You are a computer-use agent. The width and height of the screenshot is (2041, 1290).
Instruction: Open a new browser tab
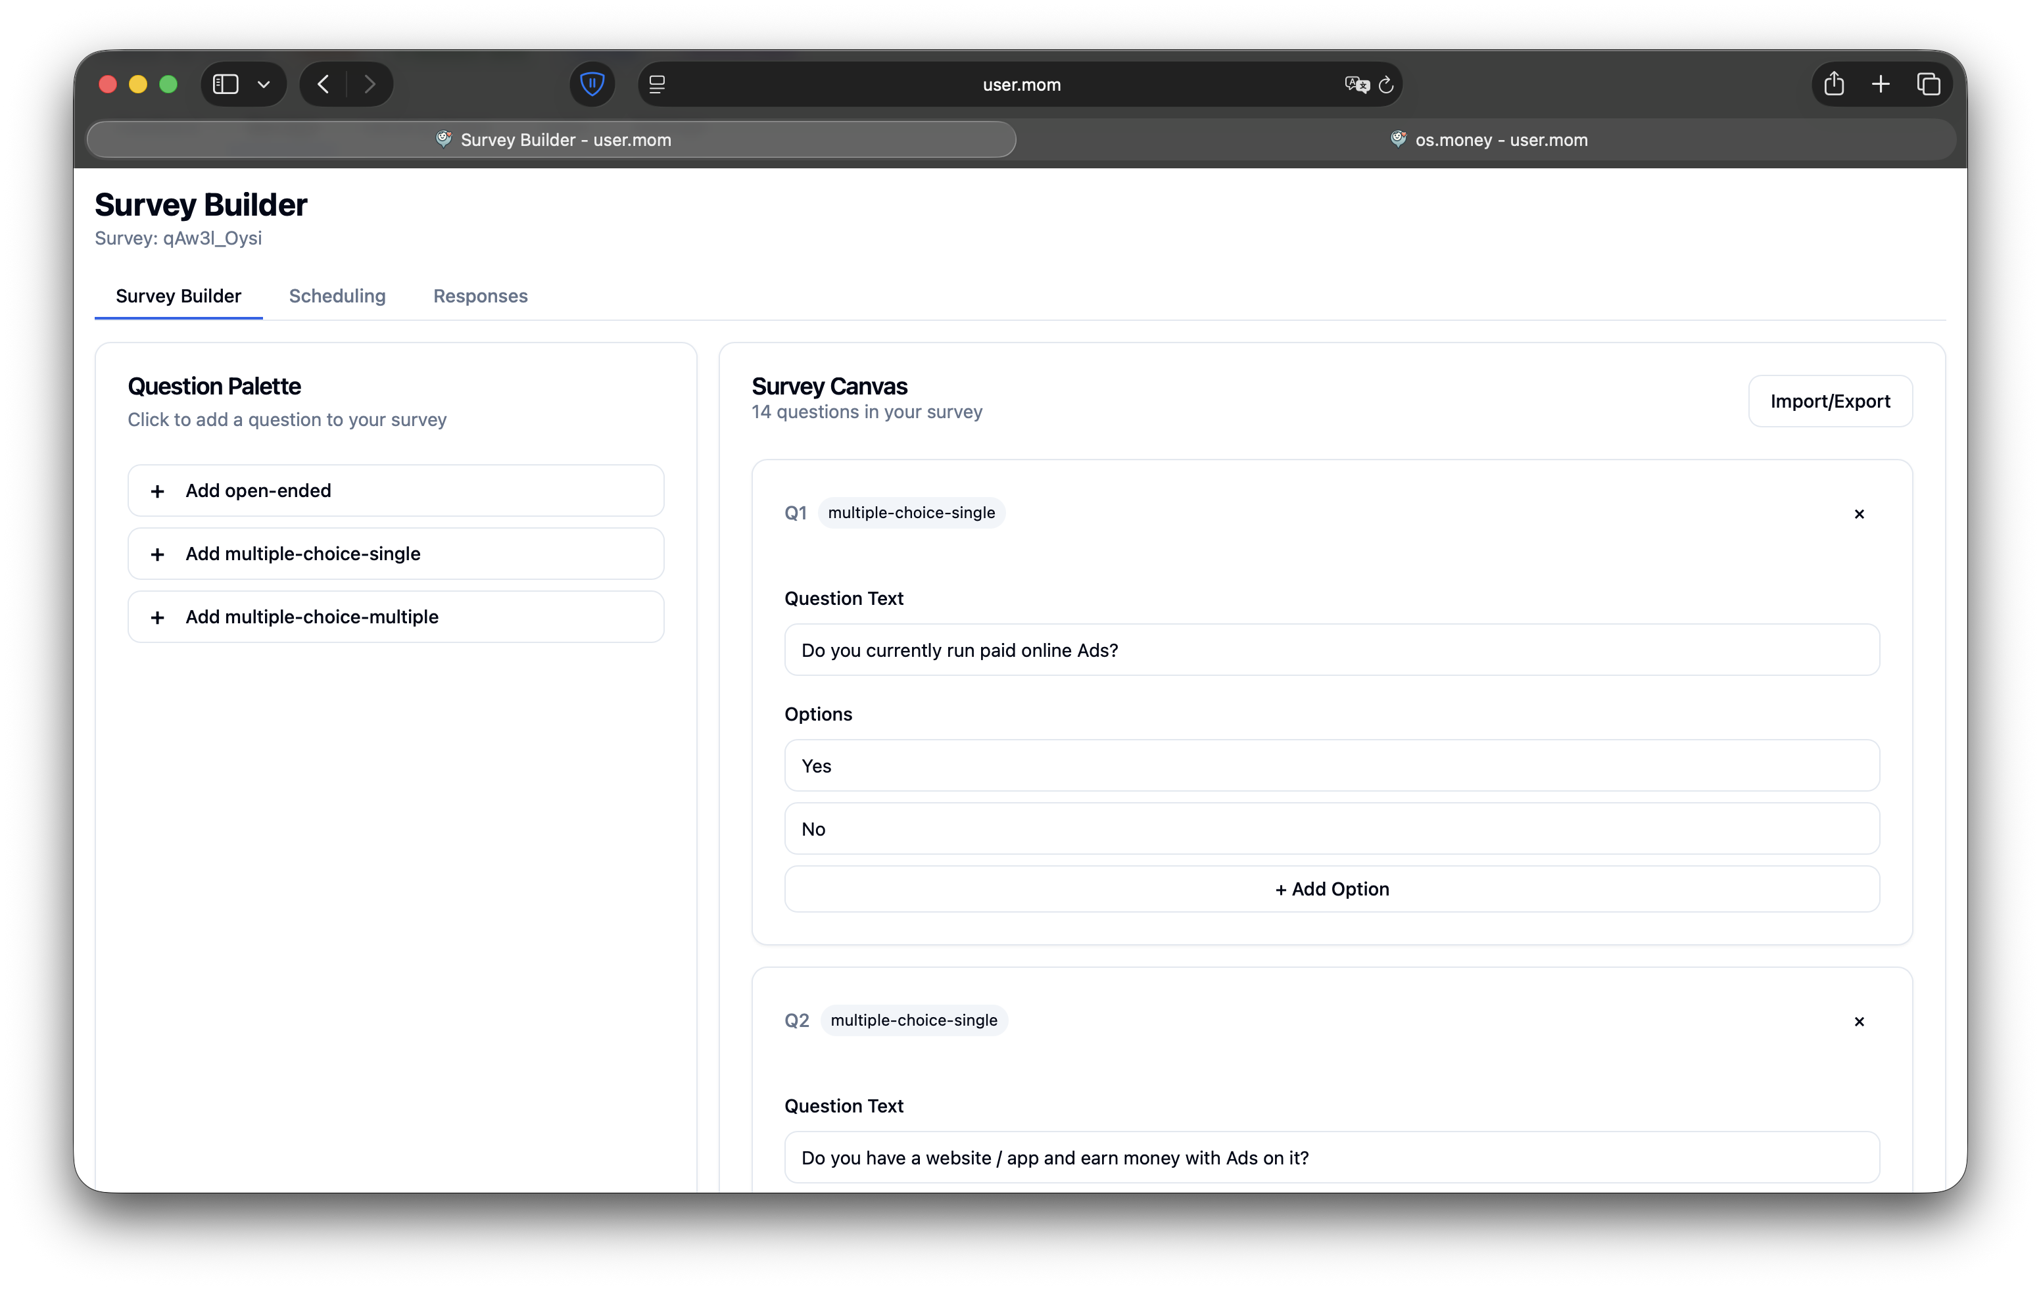pos(1881,84)
